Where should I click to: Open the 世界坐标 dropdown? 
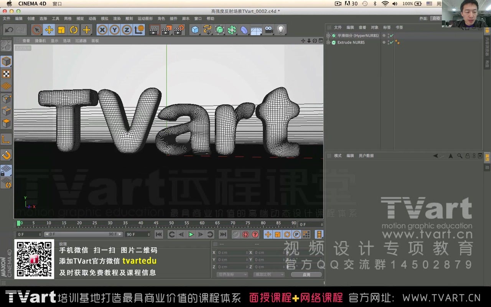tap(232, 275)
